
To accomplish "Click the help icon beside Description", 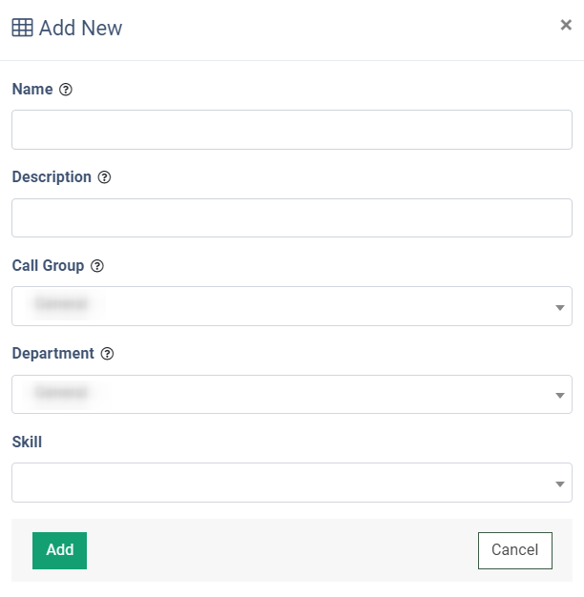I will click(x=104, y=177).
